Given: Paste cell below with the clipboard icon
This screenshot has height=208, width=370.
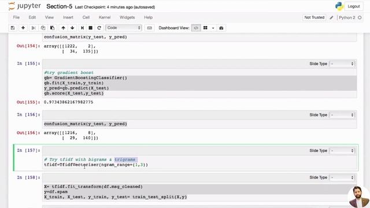Looking at the screenshot, I should pos(52,28).
